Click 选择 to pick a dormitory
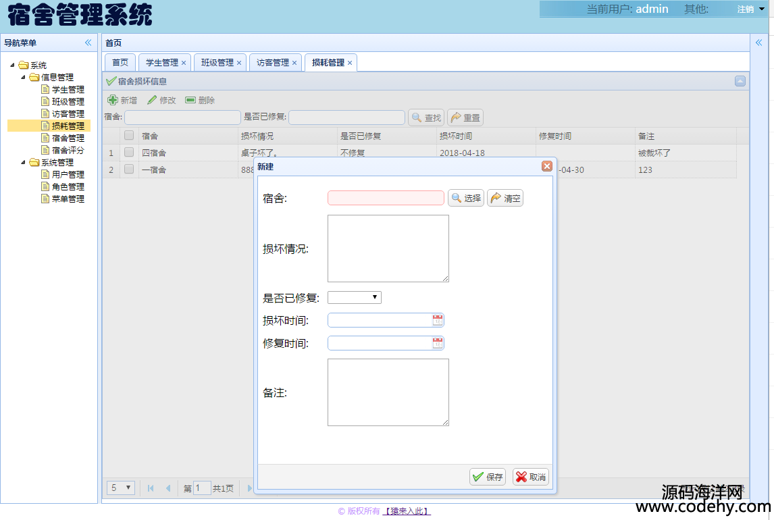This screenshot has width=774, height=520. 466,198
